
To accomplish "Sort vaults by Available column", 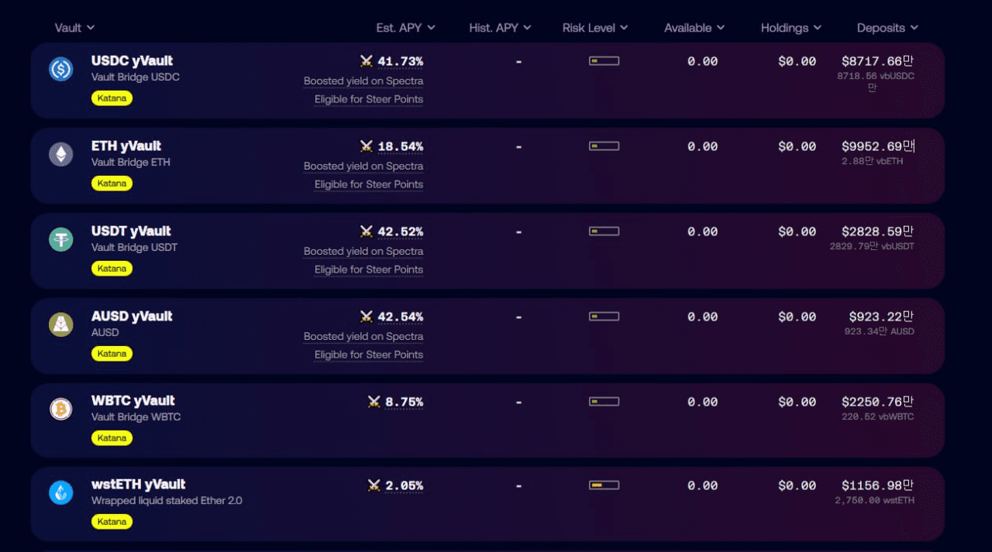I will point(694,28).
